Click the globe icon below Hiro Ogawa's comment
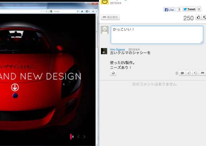 [113, 73]
